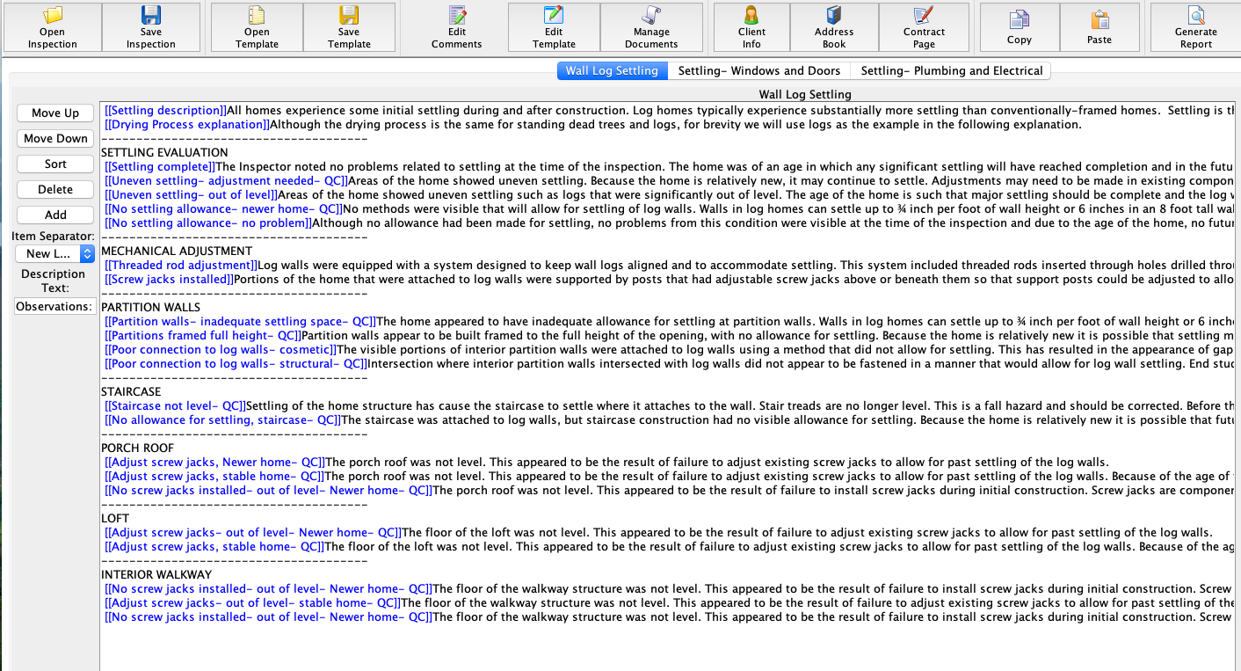1241x671 pixels.
Task: Click the Add button
Action: pos(55,215)
